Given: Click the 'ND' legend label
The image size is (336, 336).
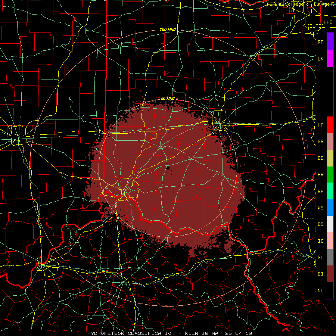Looking at the screenshot, I should click(320, 290).
